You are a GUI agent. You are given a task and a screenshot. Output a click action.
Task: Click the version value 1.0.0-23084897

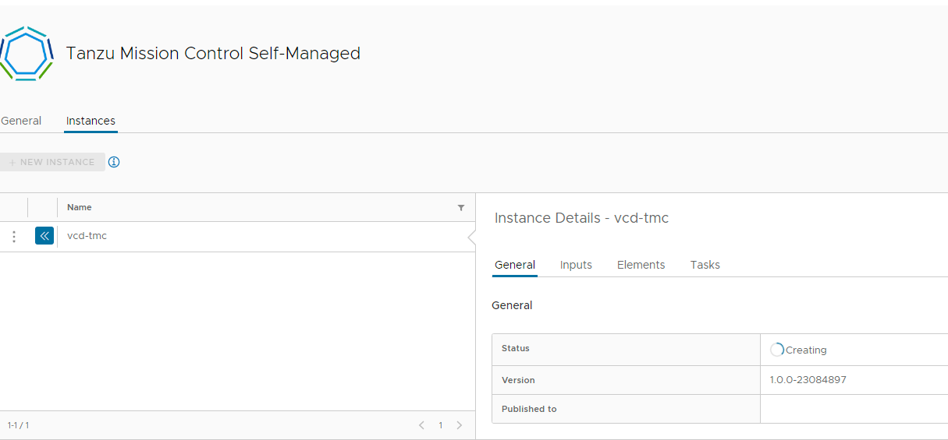point(808,380)
